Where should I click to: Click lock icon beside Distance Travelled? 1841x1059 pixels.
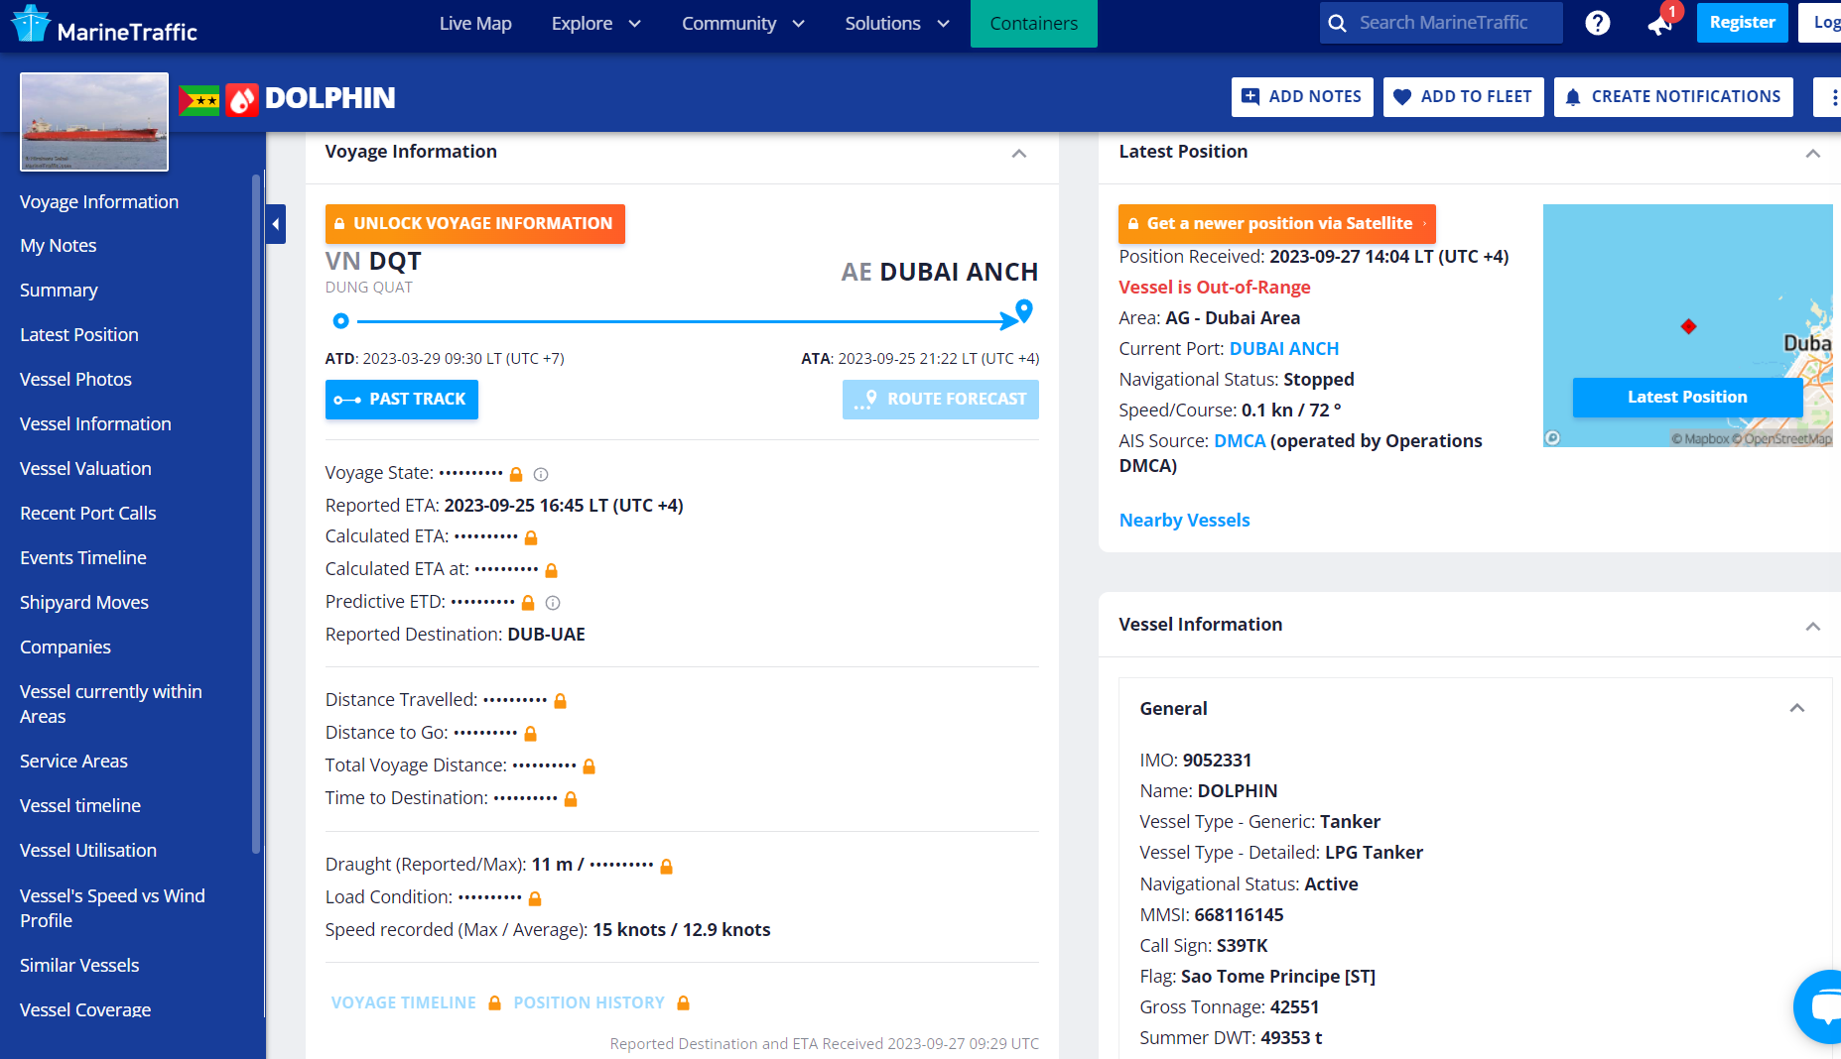pos(560,701)
